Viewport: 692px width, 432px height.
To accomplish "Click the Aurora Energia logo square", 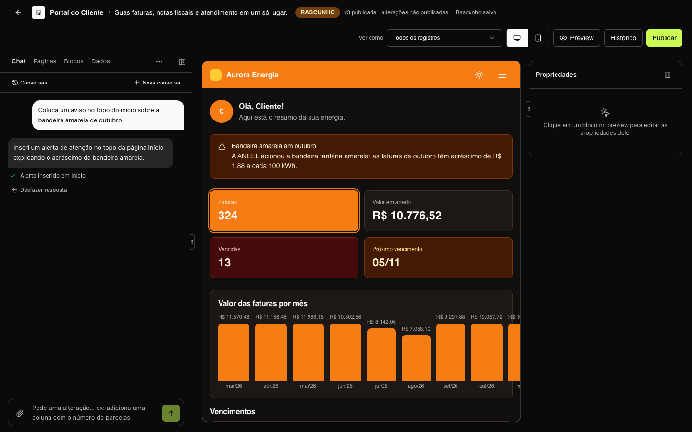I will 216,75.
